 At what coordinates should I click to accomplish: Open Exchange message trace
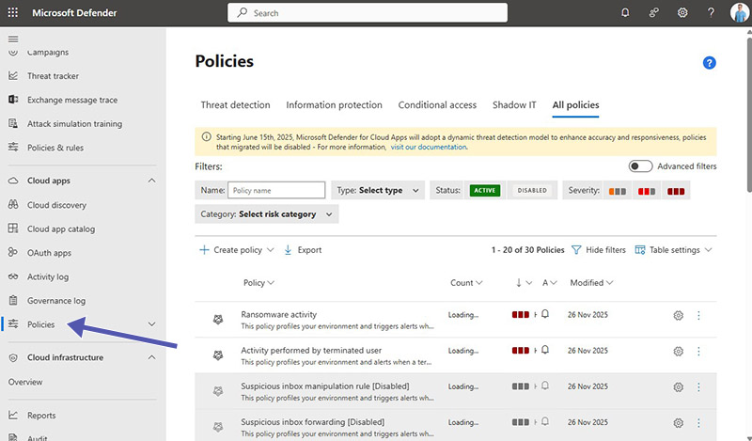click(x=72, y=100)
